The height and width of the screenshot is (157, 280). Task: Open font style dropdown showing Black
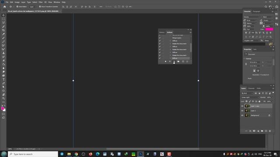pos(268,17)
